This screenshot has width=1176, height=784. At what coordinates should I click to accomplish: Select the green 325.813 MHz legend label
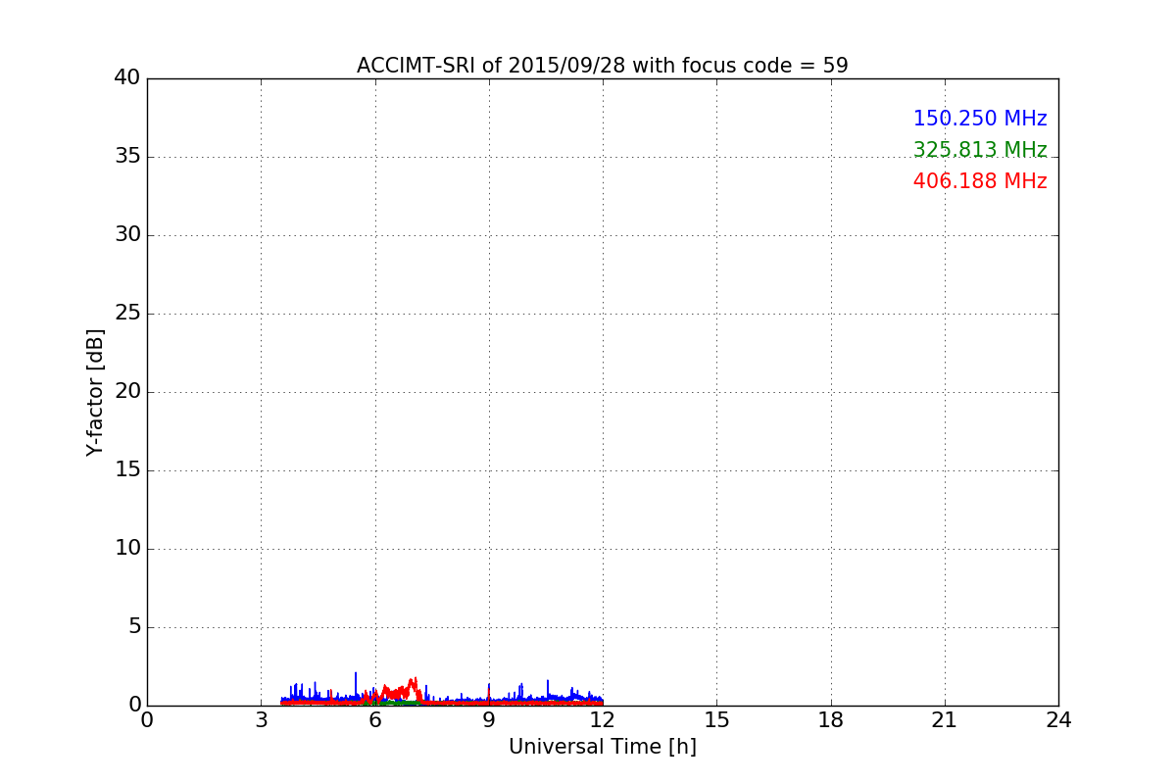coord(980,150)
